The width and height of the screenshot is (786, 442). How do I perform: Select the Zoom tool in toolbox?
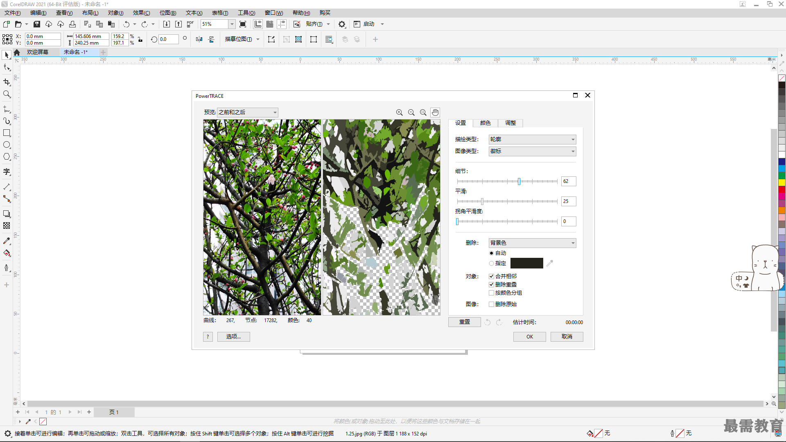click(7, 94)
